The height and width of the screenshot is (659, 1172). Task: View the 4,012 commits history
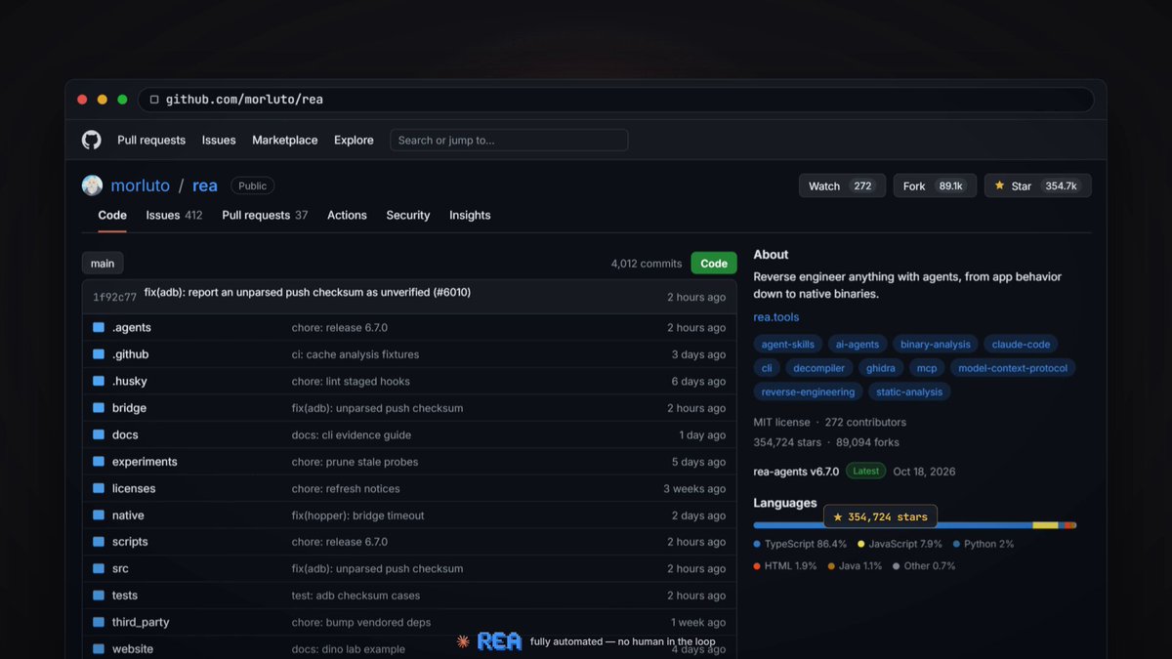647,264
